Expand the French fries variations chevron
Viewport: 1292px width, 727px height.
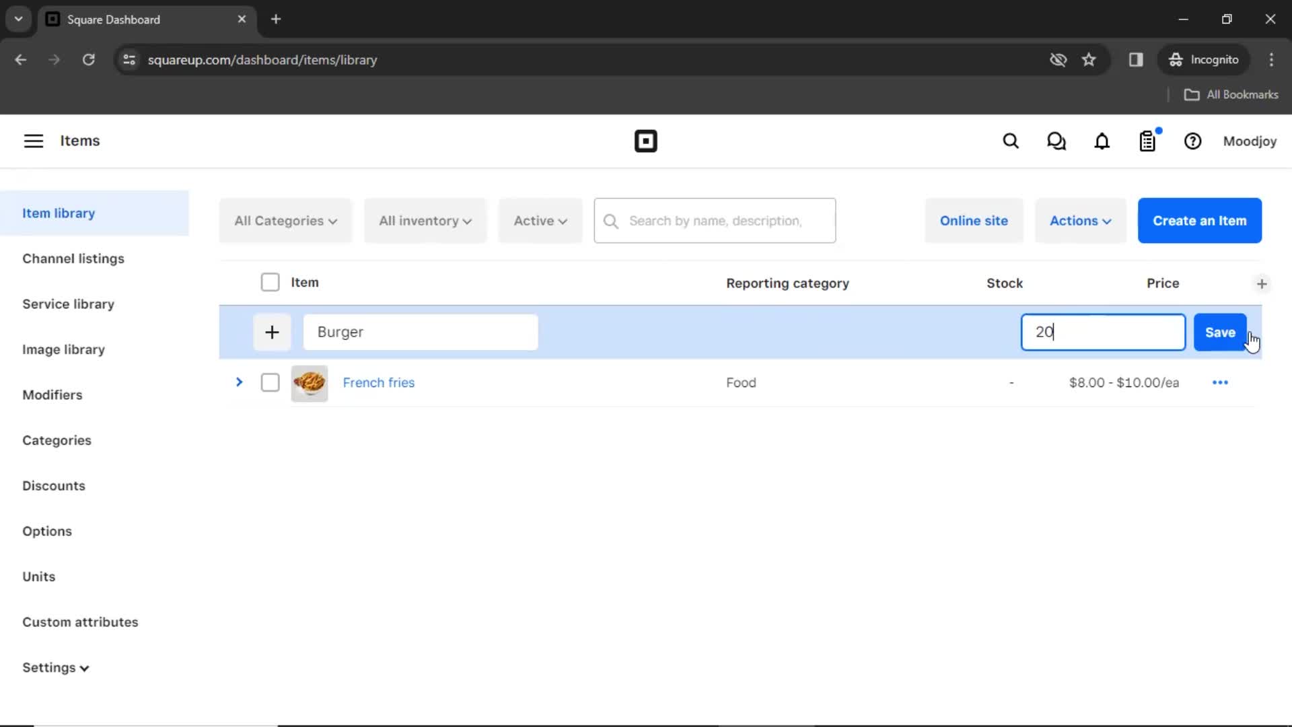click(x=239, y=382)
